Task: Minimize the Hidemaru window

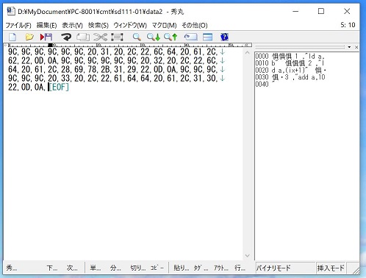Action: pyautogui.click(x=295, y=11)
